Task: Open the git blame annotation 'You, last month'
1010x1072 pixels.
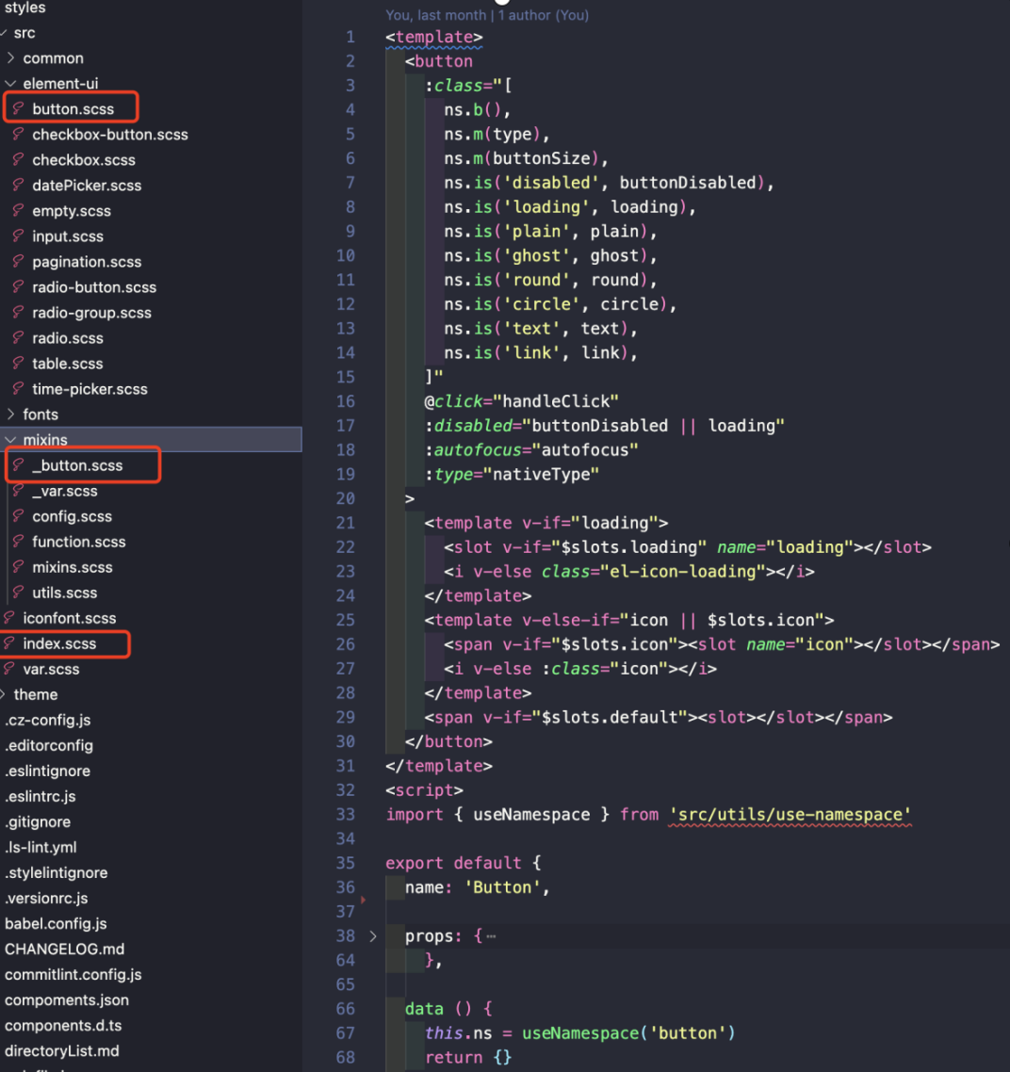Action: coord(435,15)
